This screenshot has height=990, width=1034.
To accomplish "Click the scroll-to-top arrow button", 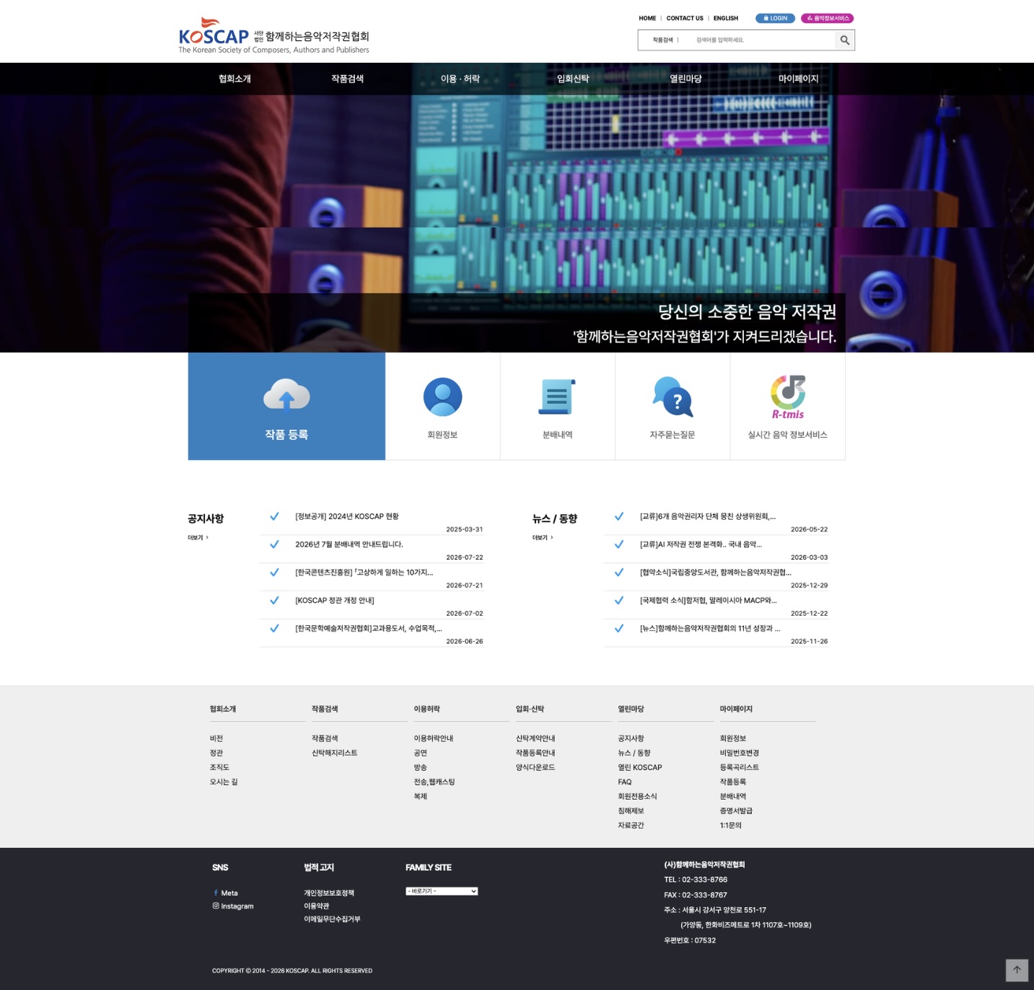I will coord(1017,970).
